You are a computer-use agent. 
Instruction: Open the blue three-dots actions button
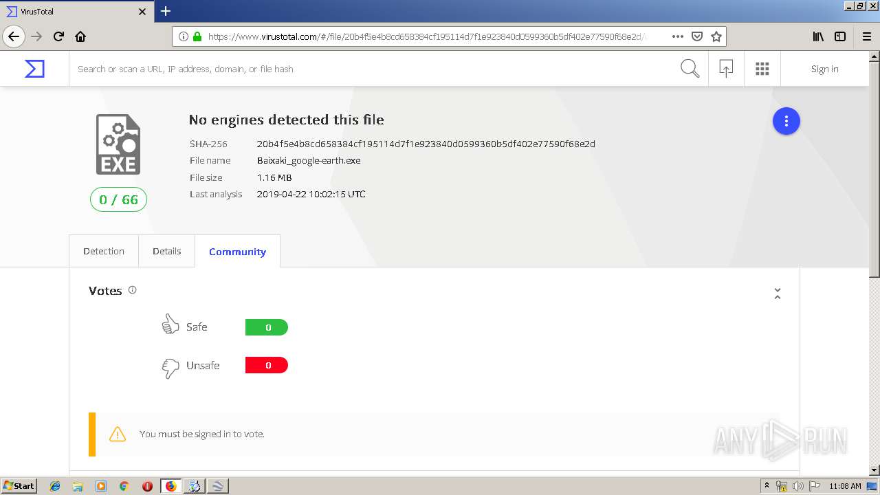tap(786, 122)
